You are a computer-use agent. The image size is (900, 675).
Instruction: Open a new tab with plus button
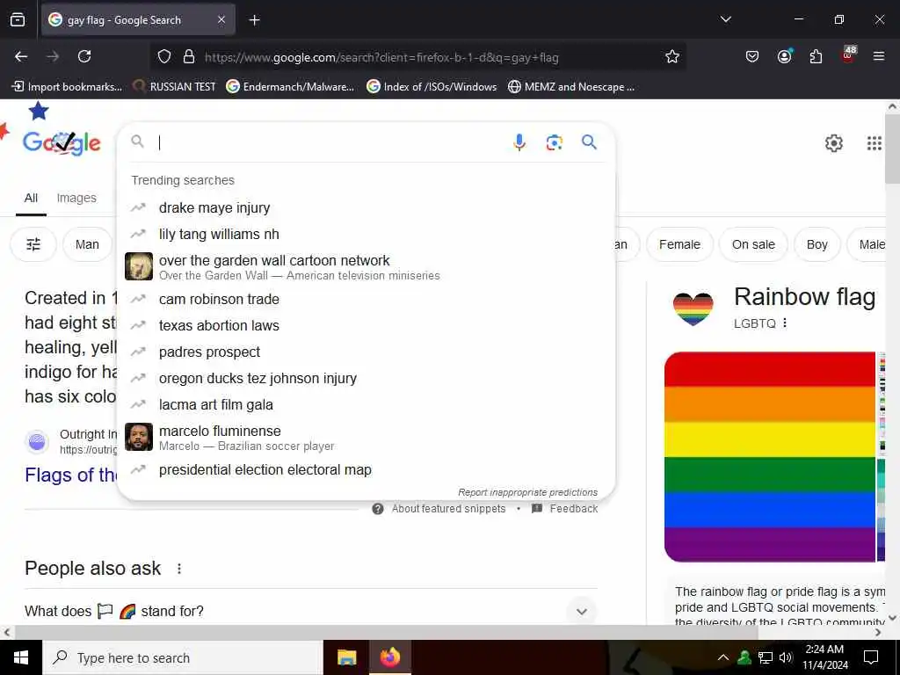coord(254,20)
